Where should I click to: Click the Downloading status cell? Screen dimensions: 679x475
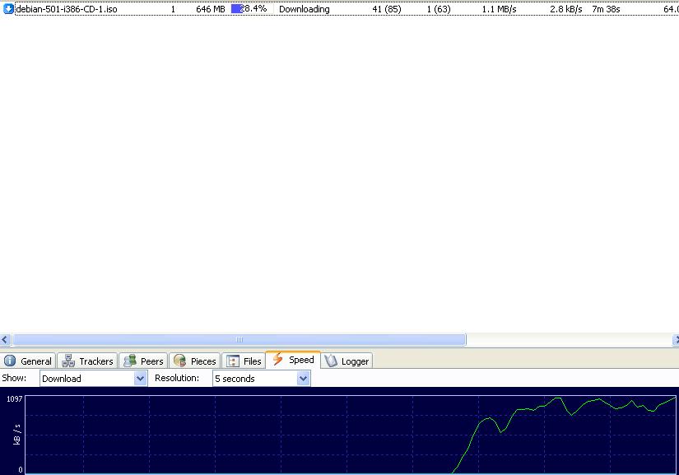click(x=304, y=9)
